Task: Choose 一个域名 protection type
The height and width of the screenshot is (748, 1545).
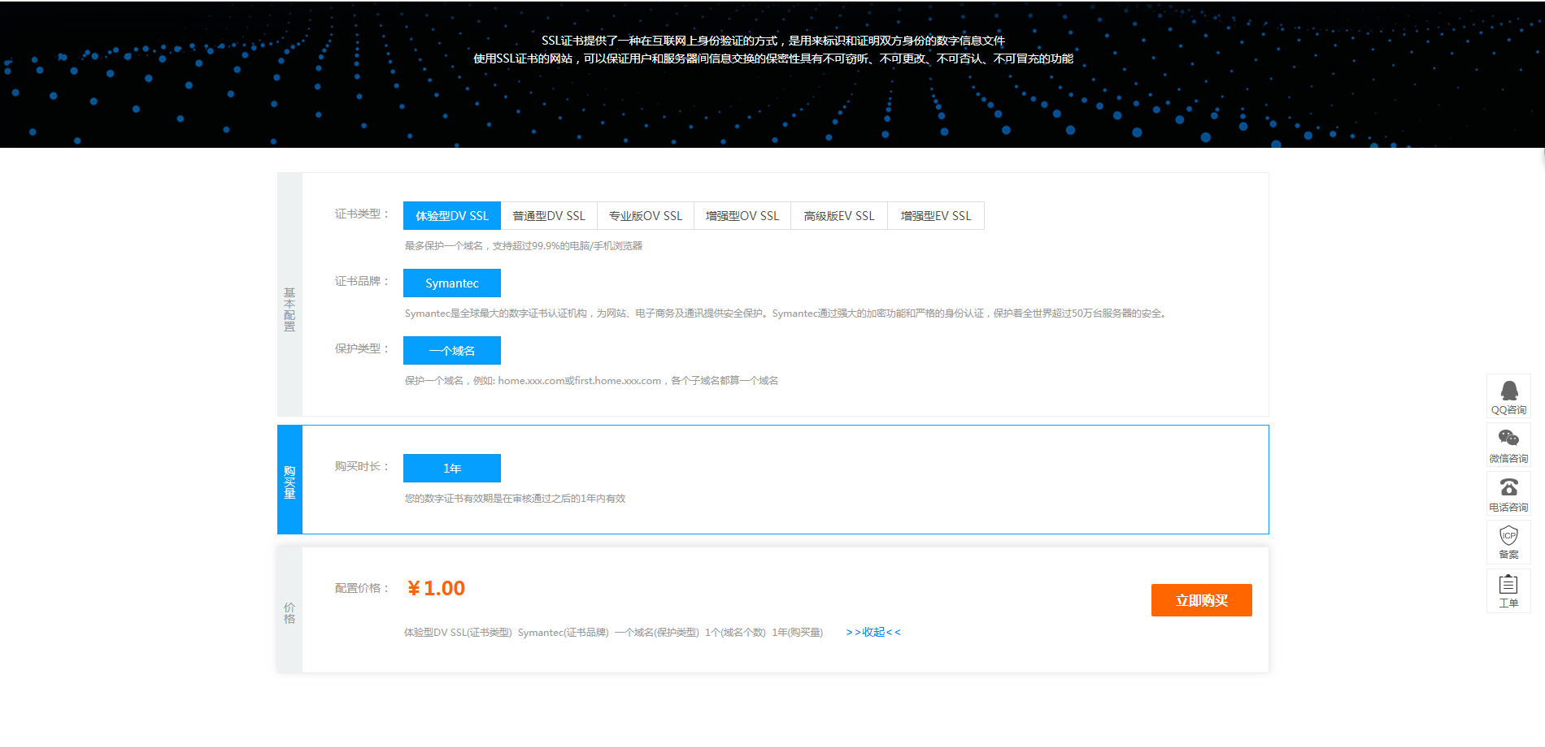Action: click(452, 350)
